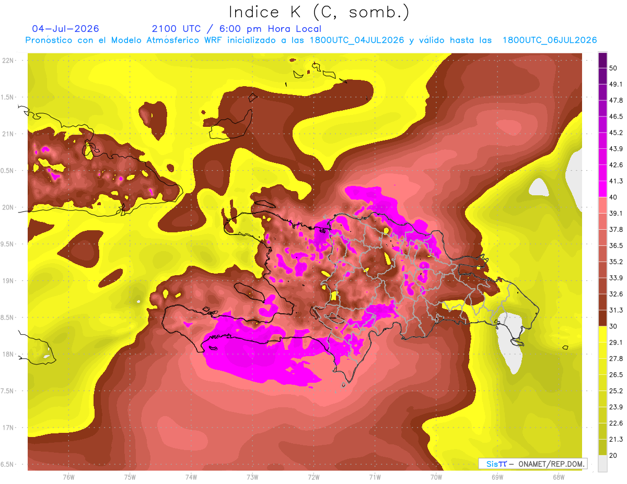Click the legend value '32.6'

(x=617, y=294)
